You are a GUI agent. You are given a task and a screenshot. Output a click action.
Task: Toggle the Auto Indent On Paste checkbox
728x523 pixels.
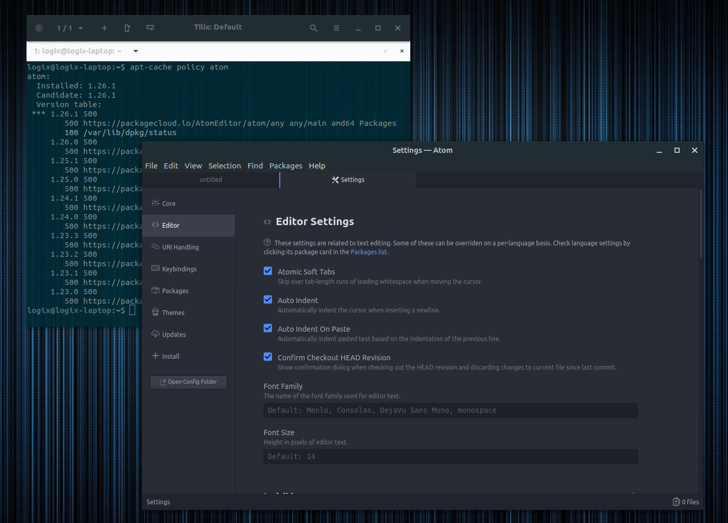(x=268, y=328)
